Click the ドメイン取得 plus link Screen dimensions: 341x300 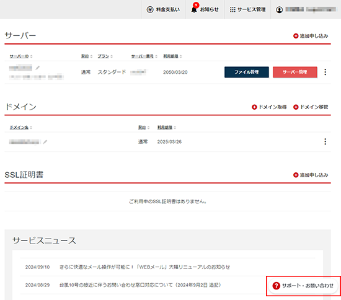tap(269, 107)
